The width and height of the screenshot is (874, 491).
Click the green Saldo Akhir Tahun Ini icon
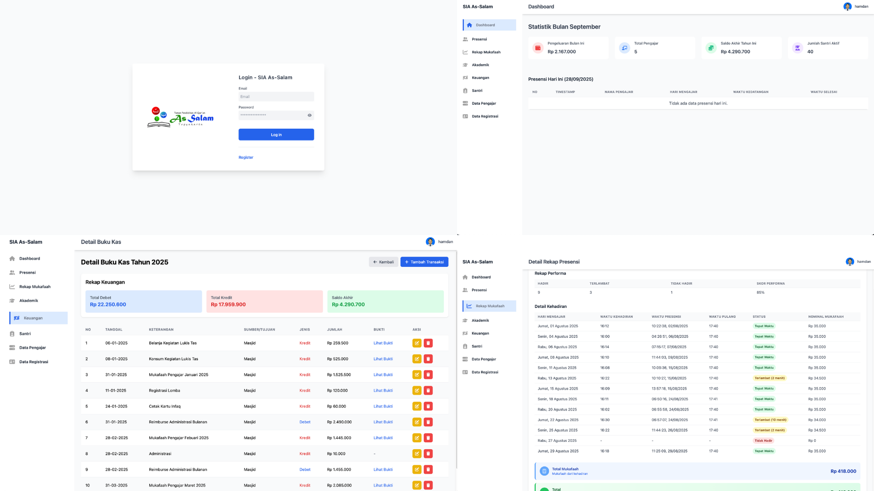711,48
